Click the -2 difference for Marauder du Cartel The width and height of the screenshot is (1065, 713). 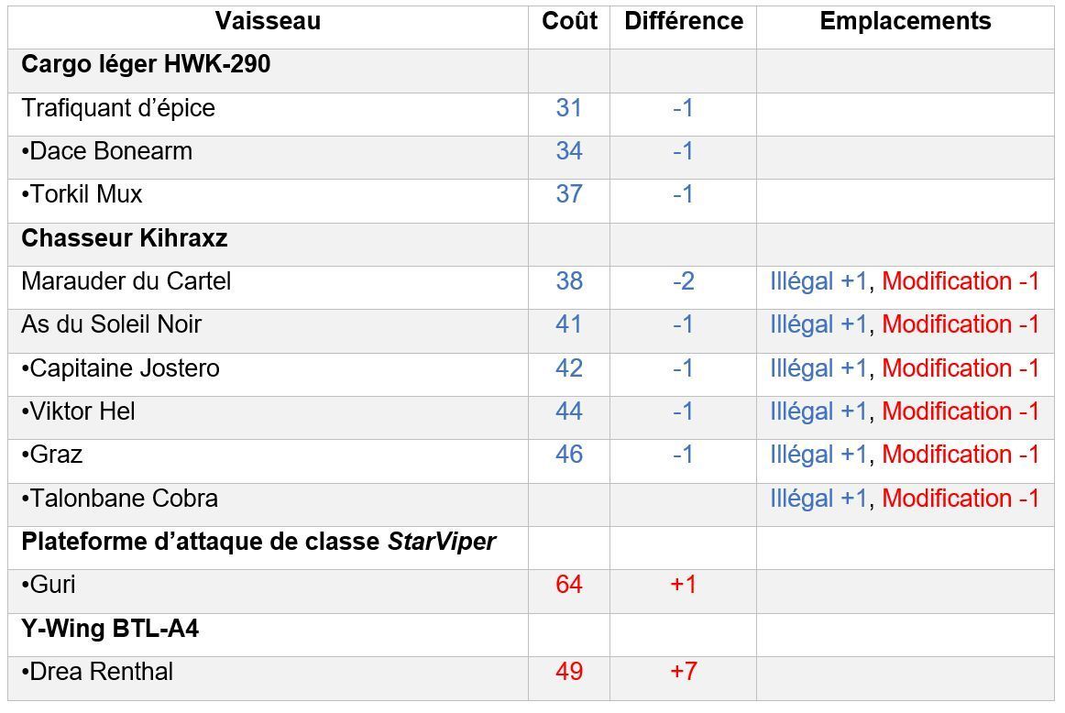[684, 281]
